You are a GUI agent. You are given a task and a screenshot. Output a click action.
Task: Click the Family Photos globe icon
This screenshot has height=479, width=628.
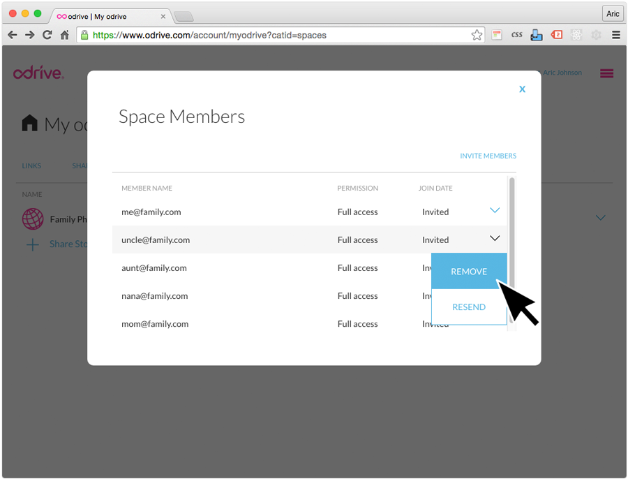[33, 219]
